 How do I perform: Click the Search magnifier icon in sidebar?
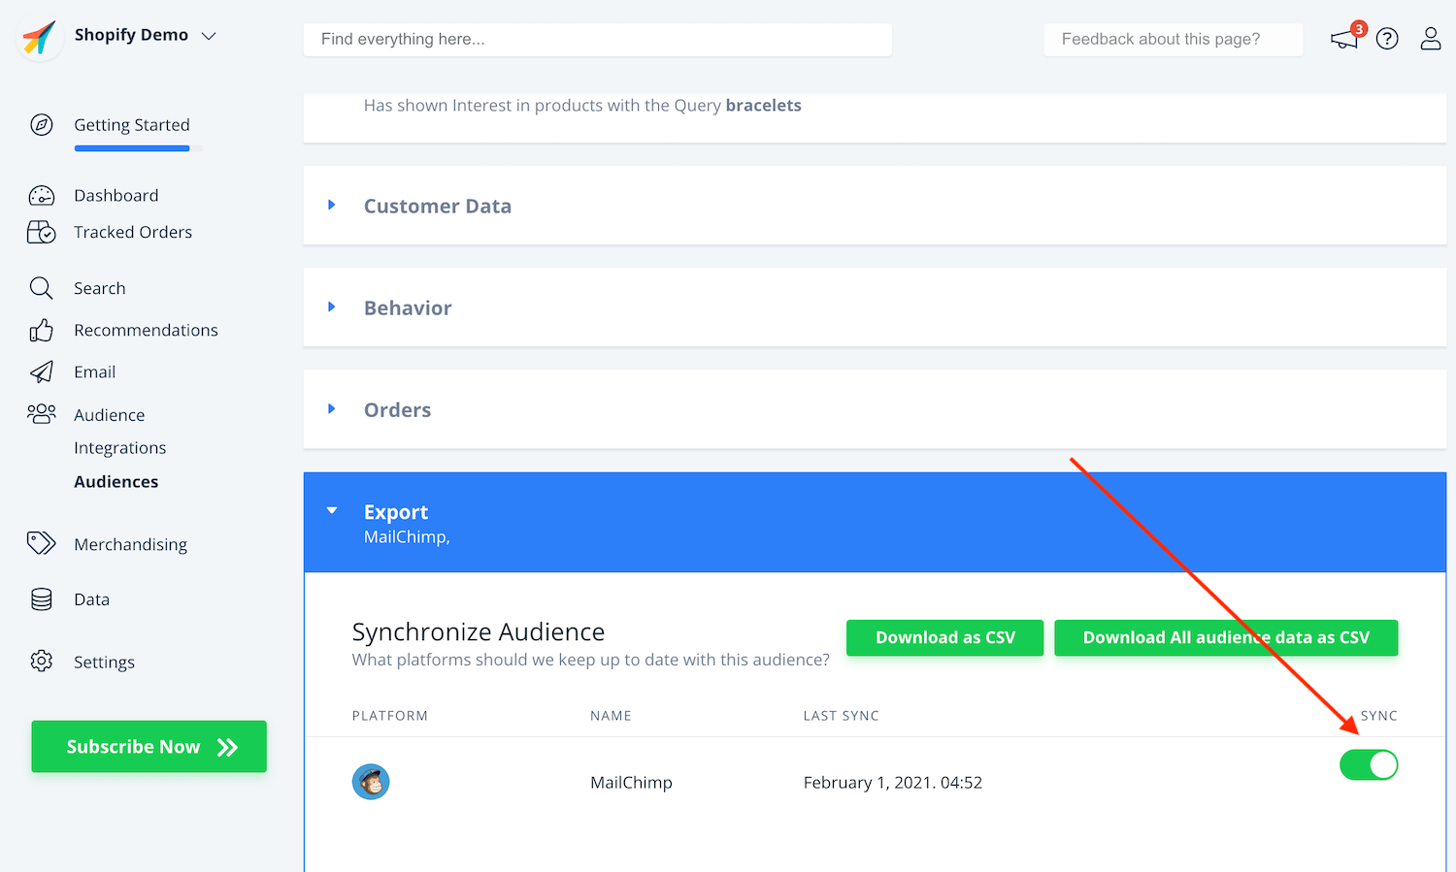click(x=41, y=288)
